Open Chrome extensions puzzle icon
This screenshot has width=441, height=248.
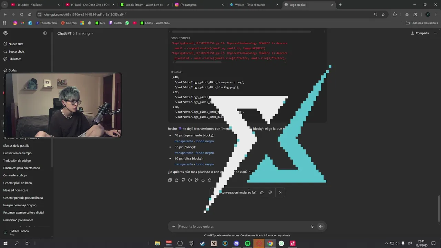[x=395, y=14]
